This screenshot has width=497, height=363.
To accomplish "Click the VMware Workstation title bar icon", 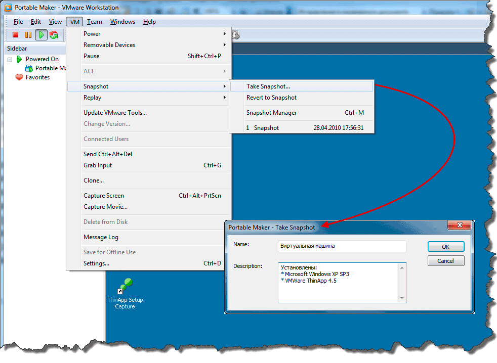I will click(8, 8).
